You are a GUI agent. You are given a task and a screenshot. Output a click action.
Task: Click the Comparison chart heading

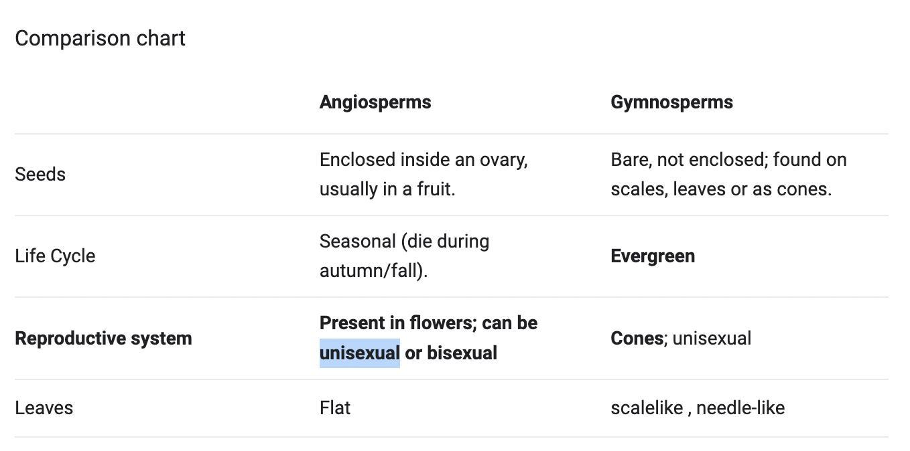[x=100, y=38]
